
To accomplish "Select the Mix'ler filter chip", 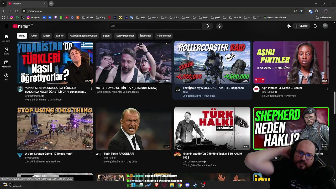I will point(60,36).
